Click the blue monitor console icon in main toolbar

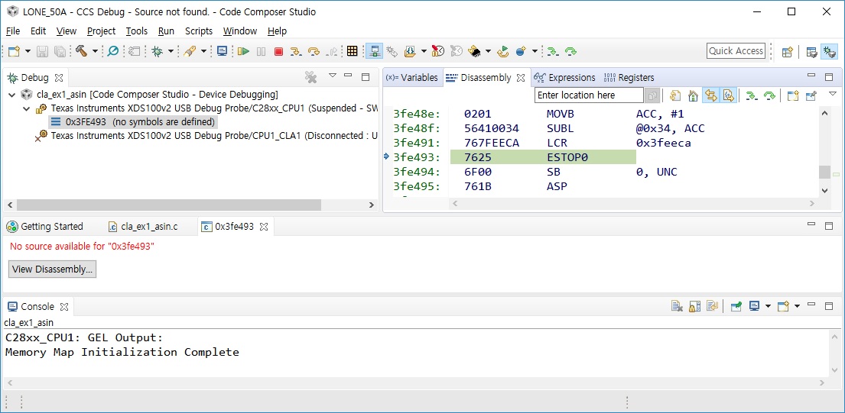click(x=222, y=51)
